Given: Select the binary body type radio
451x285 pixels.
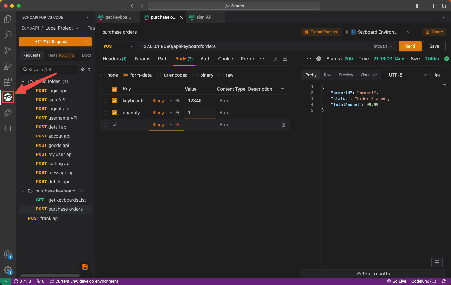Looking at the screenshot, I should point(195,75).
